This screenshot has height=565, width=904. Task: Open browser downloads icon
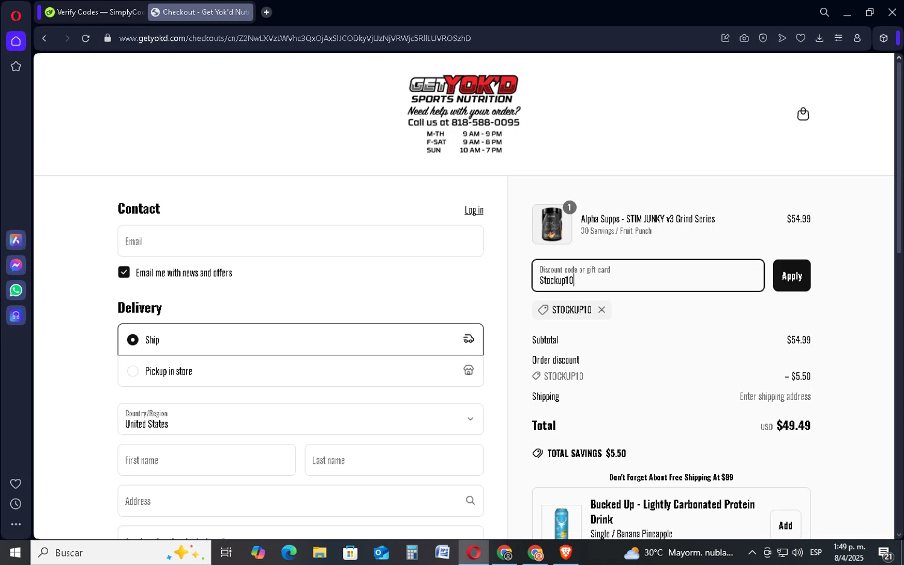click(x=819, y=38)
